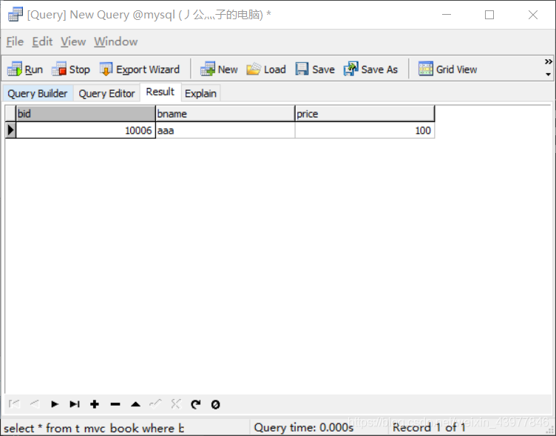Jump to last record
This screenshot has width=556, height=436.
tap(75, 404)
